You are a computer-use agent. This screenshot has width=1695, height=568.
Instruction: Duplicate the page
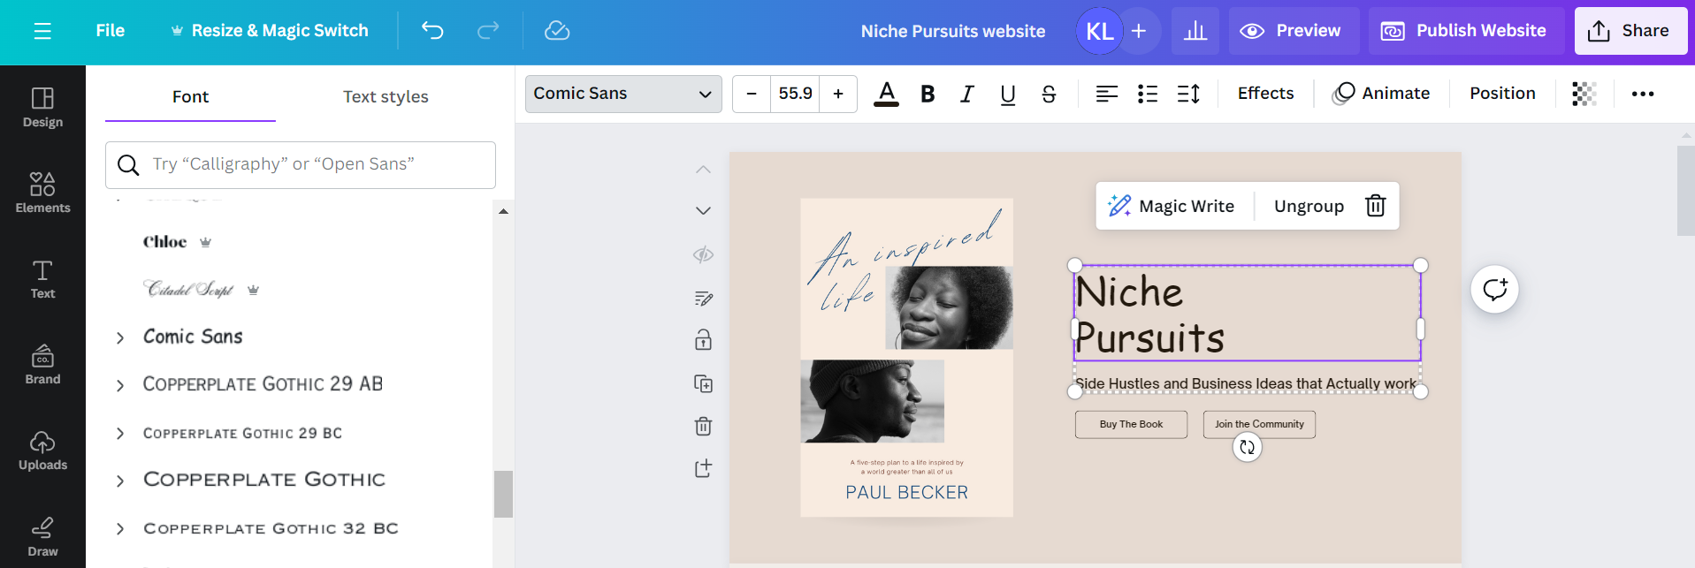(703, 383)
